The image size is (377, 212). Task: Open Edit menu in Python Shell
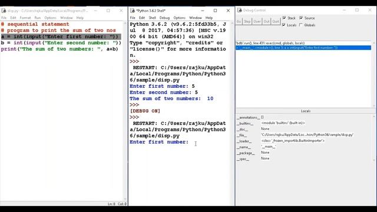(142, 18)
